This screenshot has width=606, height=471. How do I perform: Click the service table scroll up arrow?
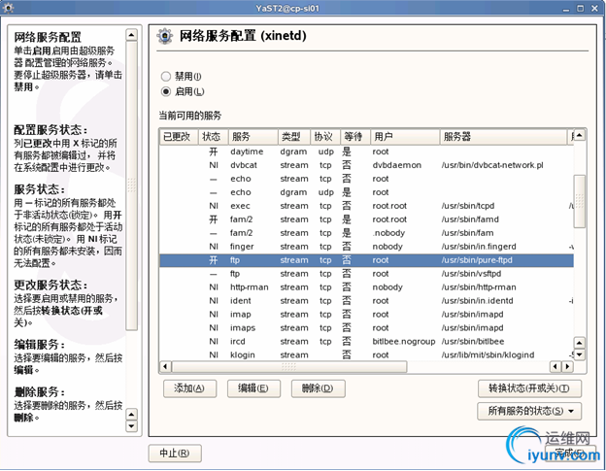(580, 135)
